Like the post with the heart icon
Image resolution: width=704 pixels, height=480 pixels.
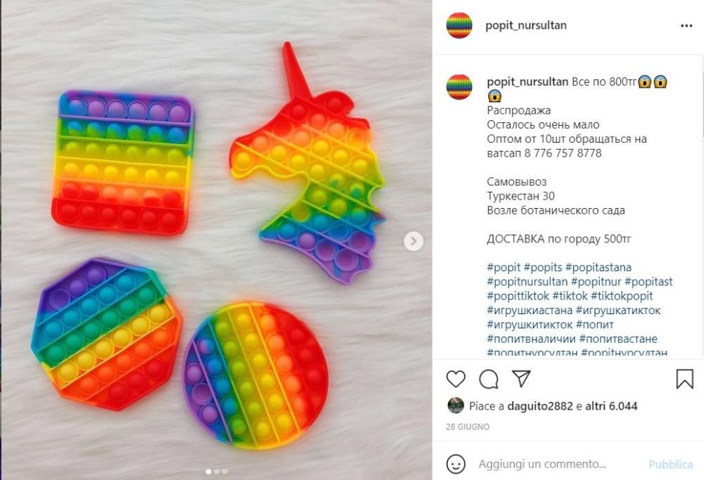pyautogui.click(x=455, y=380)
